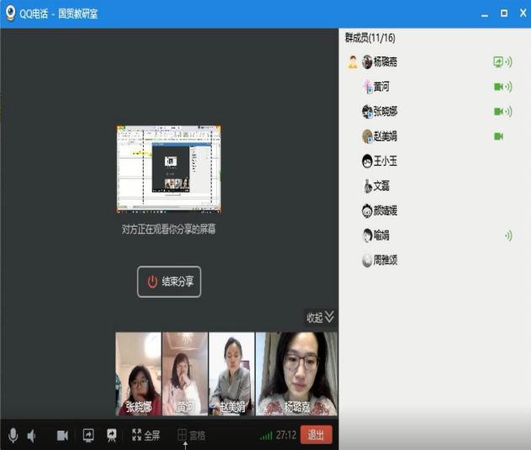This screenshot has width=531, height=450.
Task: Collapse video thumbnails with 收起 chevron
Action: coord(320,317)
